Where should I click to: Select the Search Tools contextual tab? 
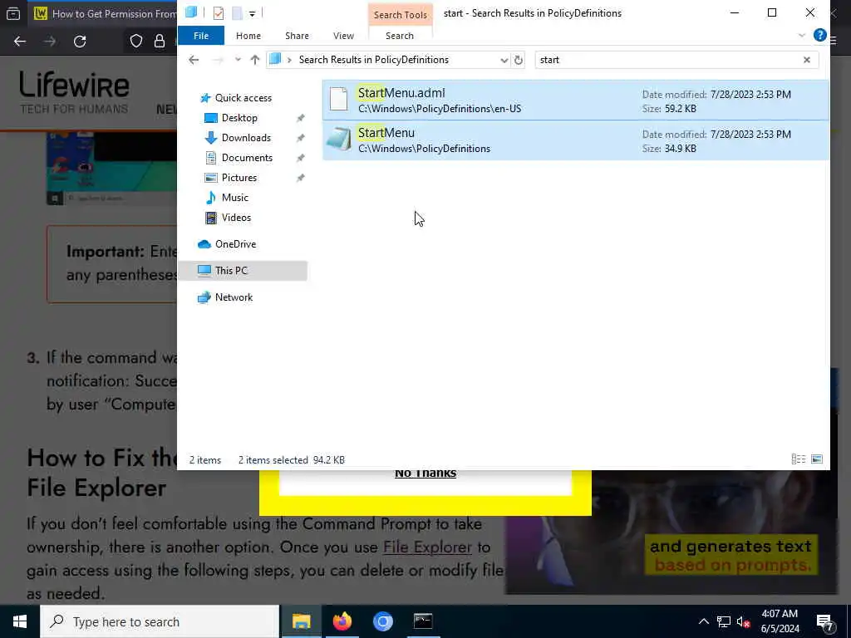(x=400, y=15)
